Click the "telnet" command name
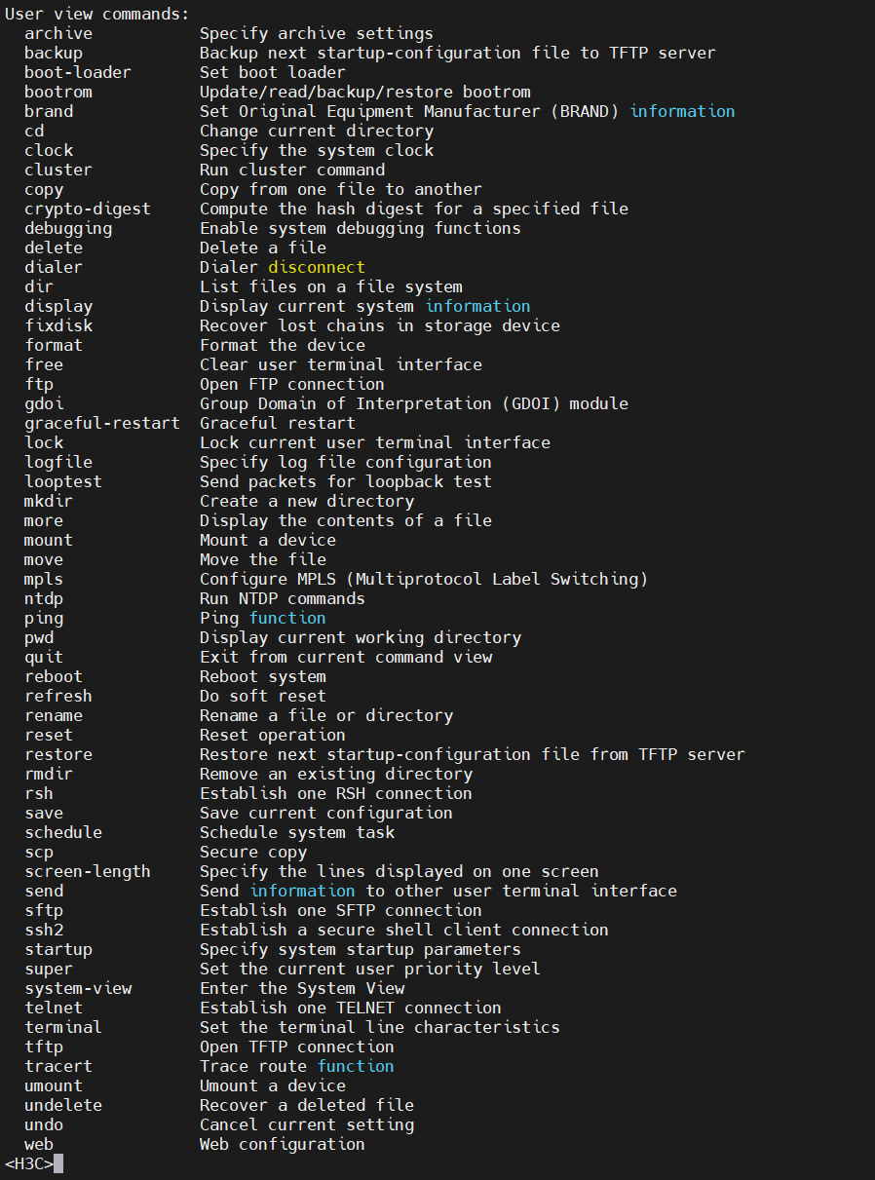Screen dimensions: 875x1180 point(54,1008)
